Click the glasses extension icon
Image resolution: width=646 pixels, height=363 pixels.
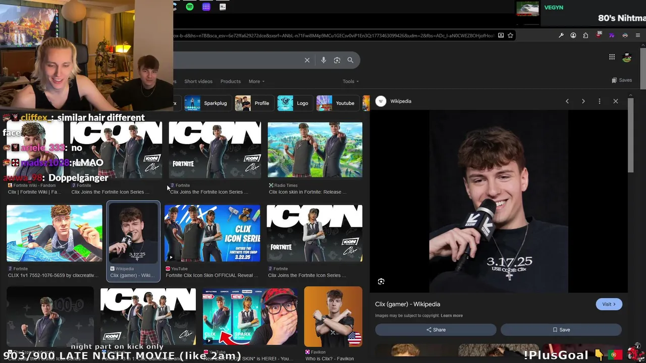click(x=625, y=35)
